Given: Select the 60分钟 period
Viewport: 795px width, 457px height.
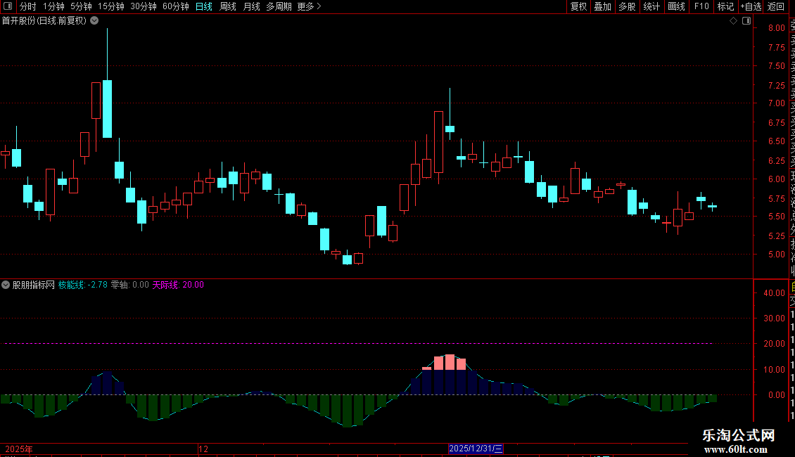Looking at the screenshot, I should tap(176, 6).
